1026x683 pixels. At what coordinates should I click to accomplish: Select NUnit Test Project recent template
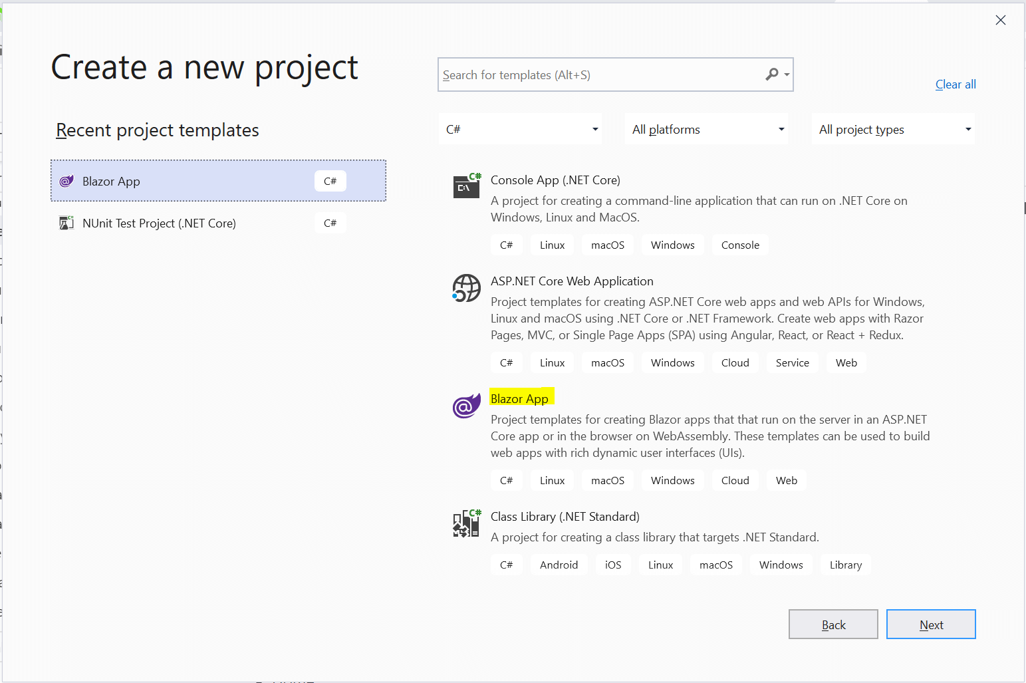pos(159,223)
